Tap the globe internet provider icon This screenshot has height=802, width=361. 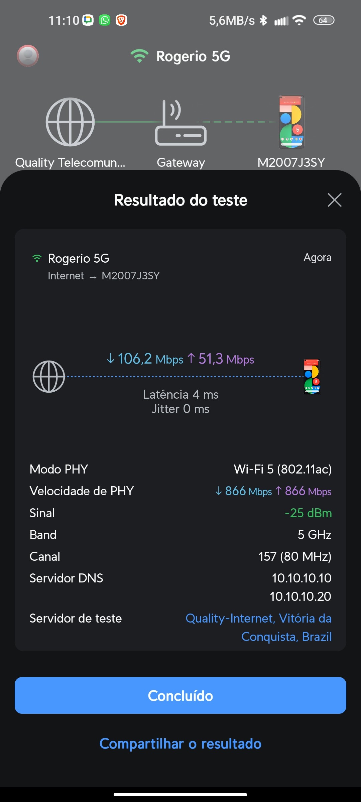pos(70,122)
